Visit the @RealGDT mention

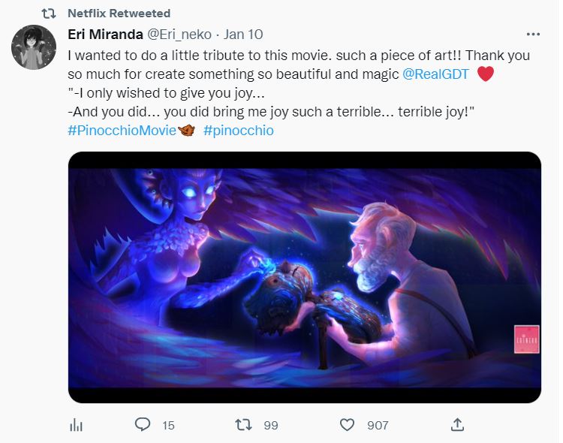click(x=435, y=75)
